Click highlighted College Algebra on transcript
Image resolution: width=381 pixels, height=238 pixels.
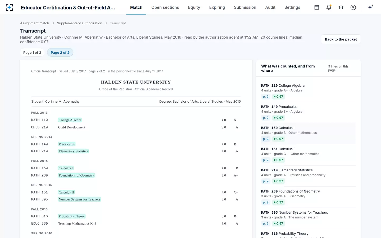[70, 120]
